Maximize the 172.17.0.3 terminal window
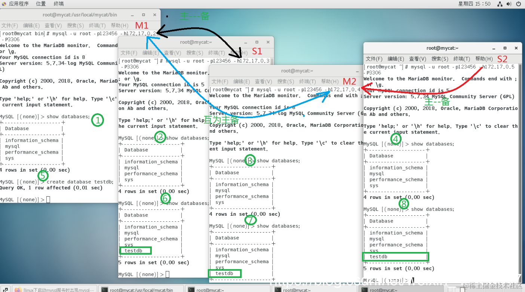This screenshot has height=292, width=525. tap(257, 42)
